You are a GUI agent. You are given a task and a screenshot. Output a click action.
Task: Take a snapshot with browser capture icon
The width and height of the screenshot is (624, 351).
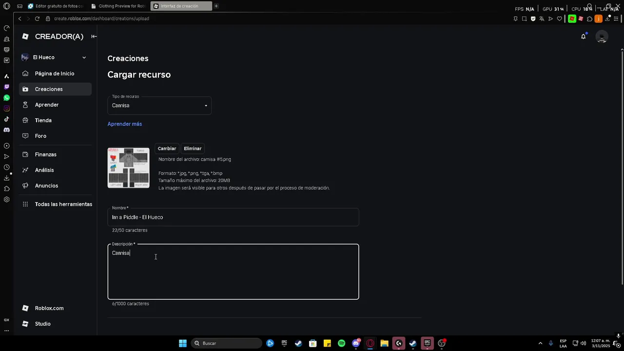click(x=524, y=19)
